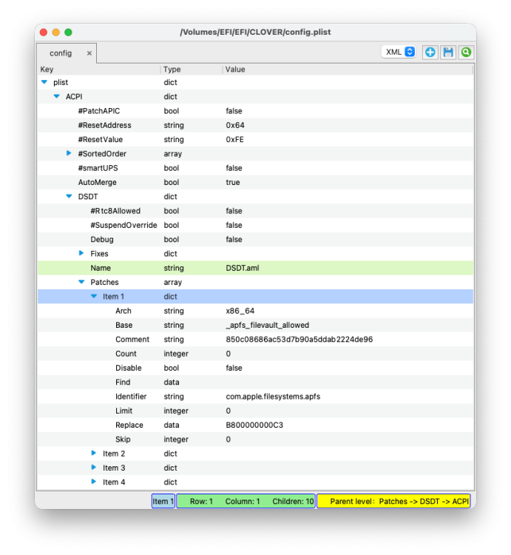Collapse the Item 1 dict node
The width and height of the screenshot is (511, 555).
click(94, 296)
